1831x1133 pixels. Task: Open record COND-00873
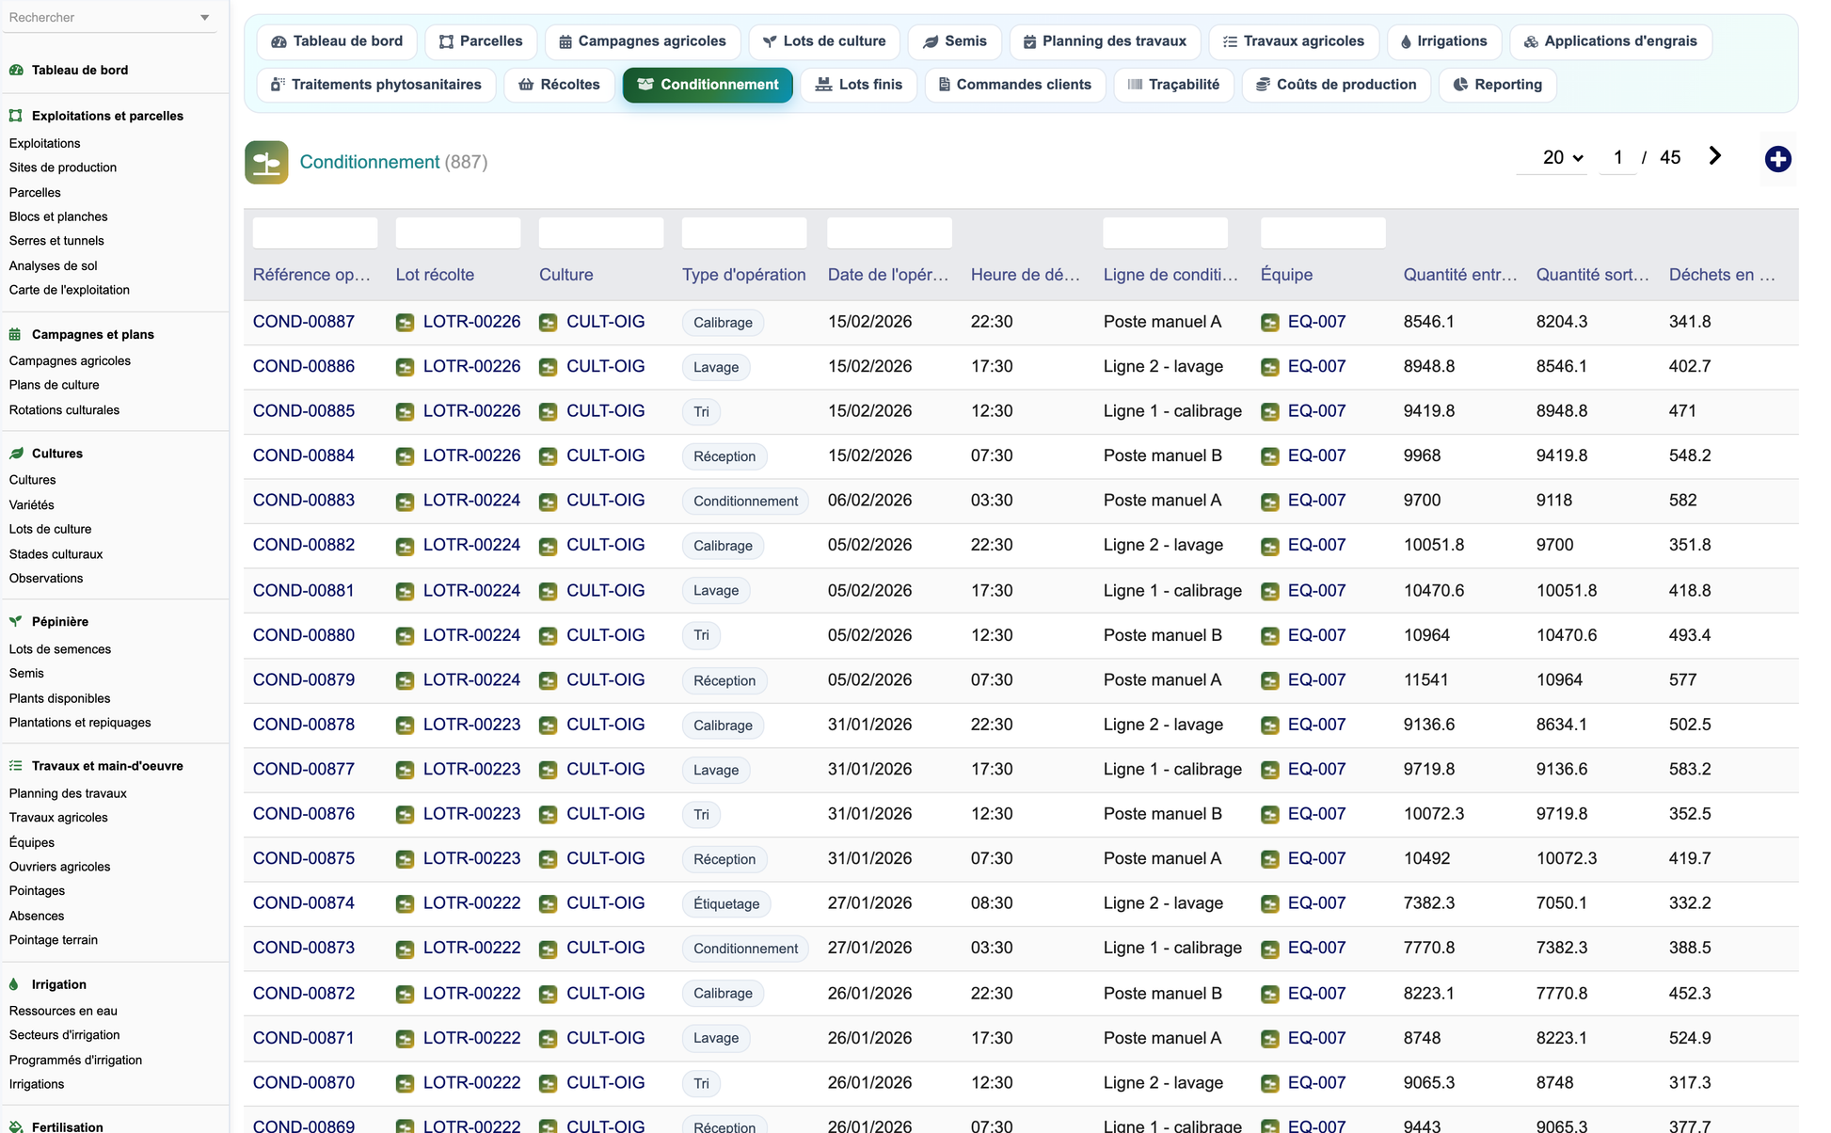pos(304,948)
